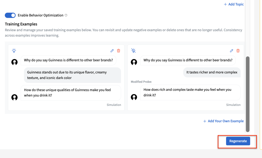Screen dimensions: 262x158
Task: Click the 'How does rich and complex taste' probe
Action: click(x=190, y=92)
